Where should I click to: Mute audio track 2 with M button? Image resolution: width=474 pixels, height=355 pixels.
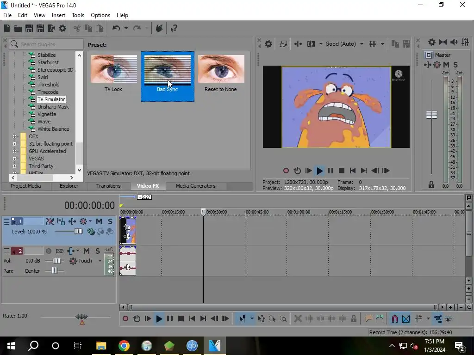(x=87, y=251)
